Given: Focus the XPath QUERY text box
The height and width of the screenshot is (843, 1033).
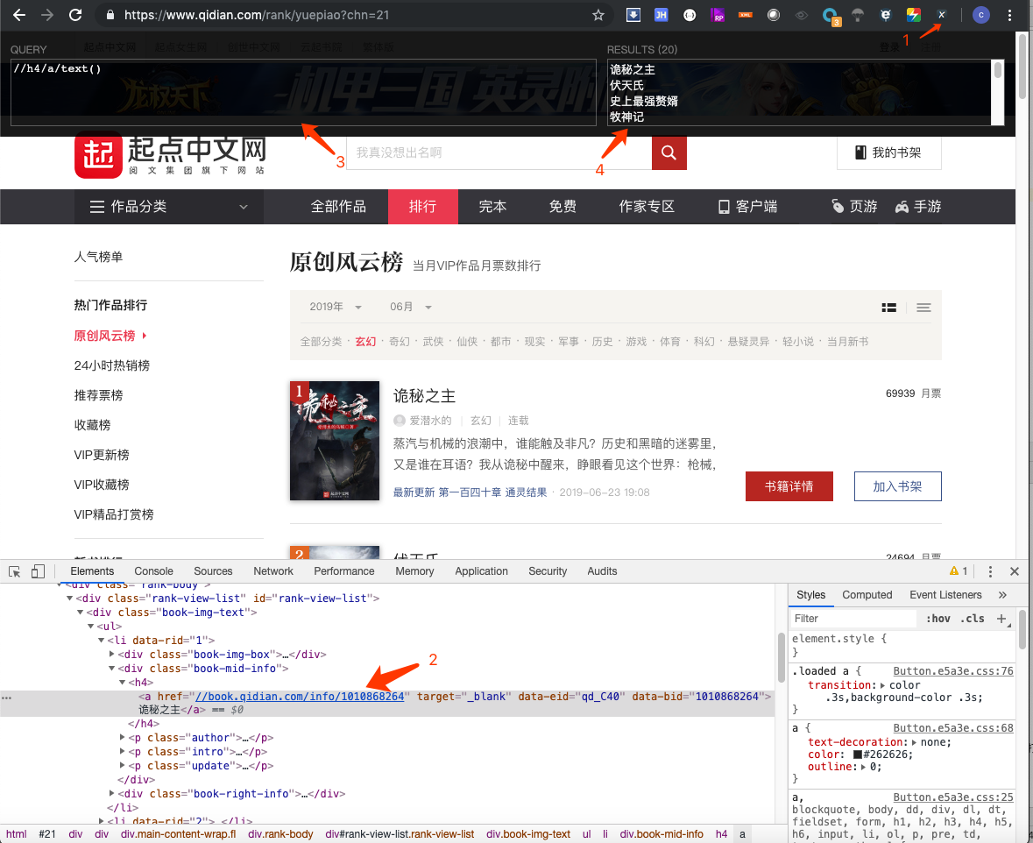Looking at the screenshot, I should click(x=304, y=92).
